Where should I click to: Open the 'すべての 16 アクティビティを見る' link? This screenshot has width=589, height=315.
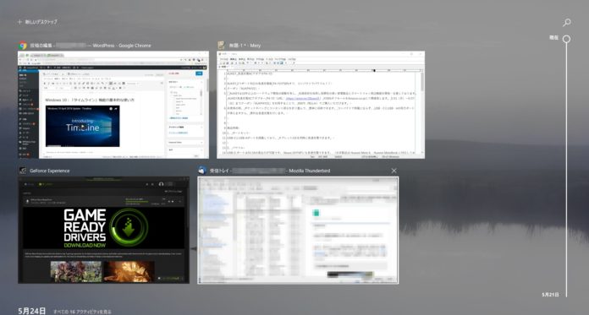coord(82,312)
